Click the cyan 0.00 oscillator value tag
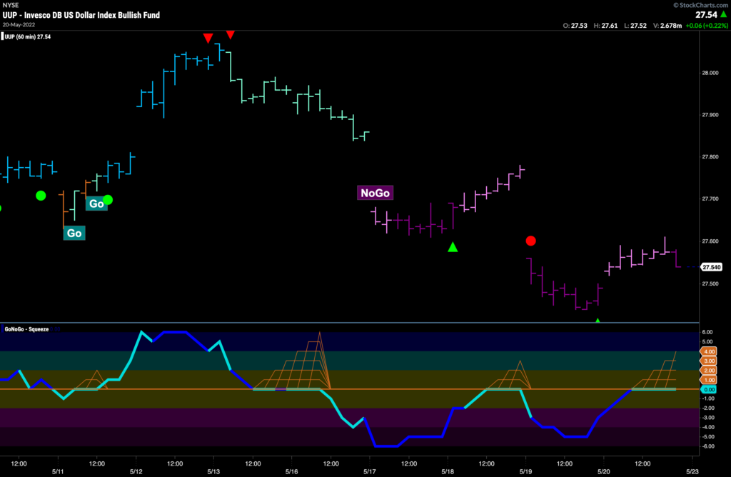 coord(709,389)
